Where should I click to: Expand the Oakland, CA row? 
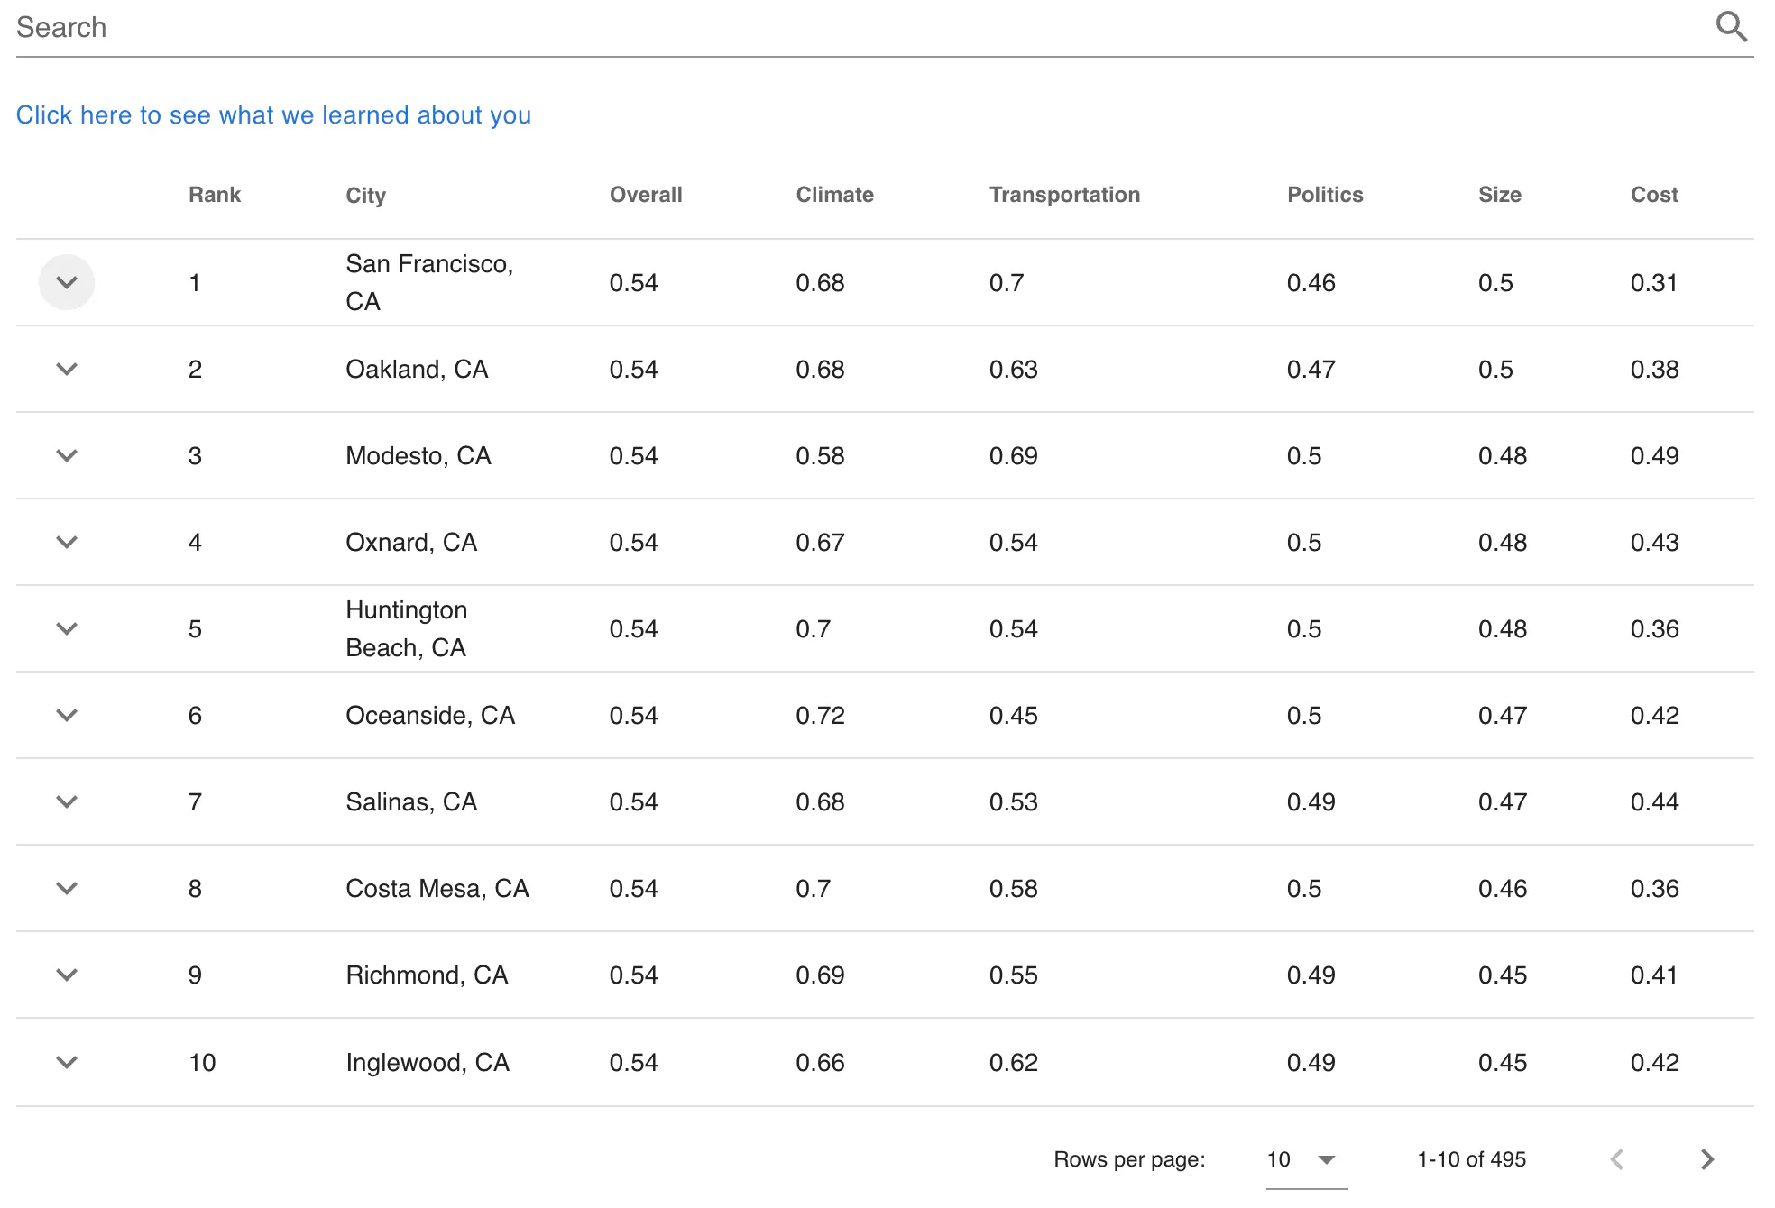coord(67,369)
